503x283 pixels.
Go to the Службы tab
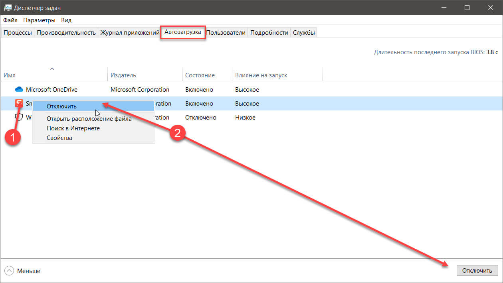[x=304, y=33]
